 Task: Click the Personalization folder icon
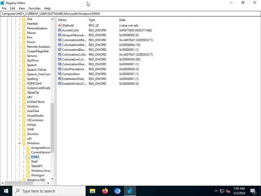[x=24, y=28]
